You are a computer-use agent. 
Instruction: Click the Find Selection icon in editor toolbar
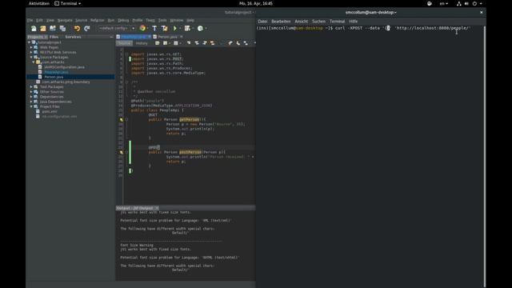pos(189,43)
